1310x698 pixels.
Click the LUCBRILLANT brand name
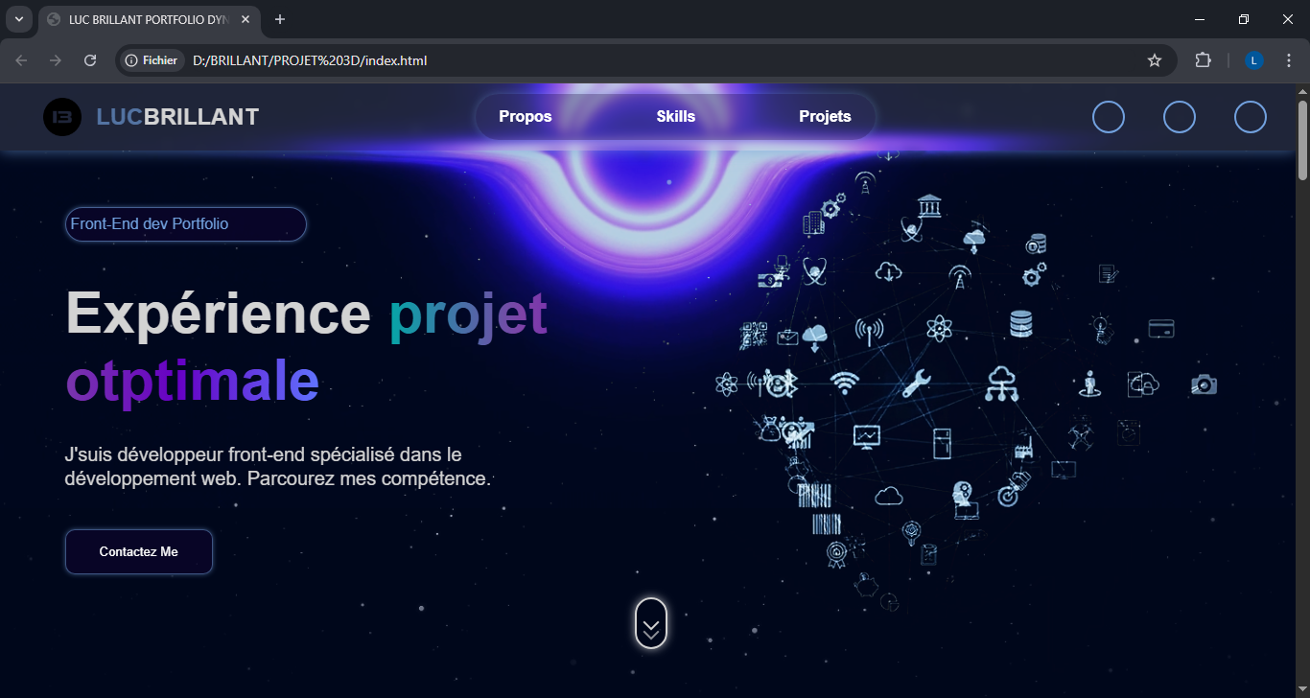(x=177, y=117)
